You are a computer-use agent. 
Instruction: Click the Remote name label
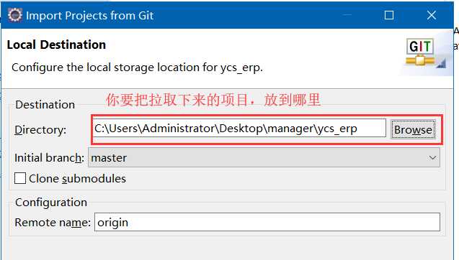[x=53, y=223]
